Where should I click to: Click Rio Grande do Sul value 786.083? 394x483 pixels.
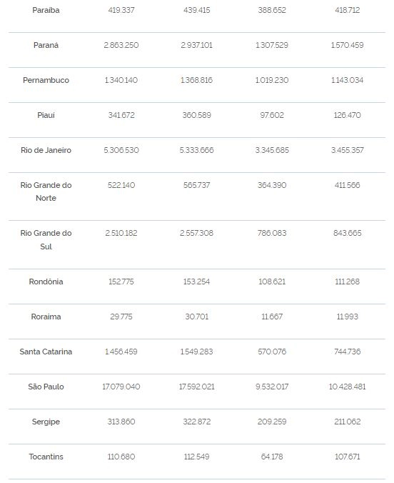click(x=272, y=233)
